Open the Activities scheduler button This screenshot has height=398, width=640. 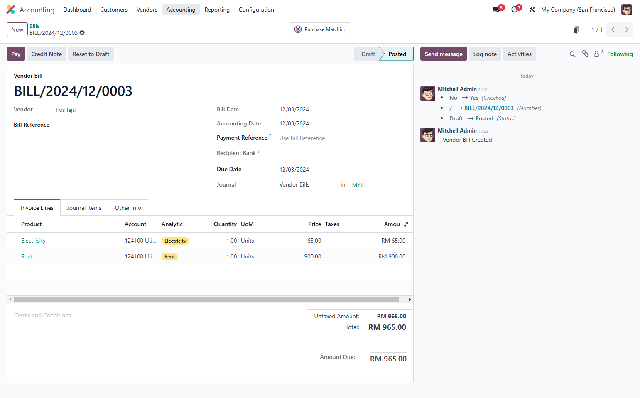point(520,54)
